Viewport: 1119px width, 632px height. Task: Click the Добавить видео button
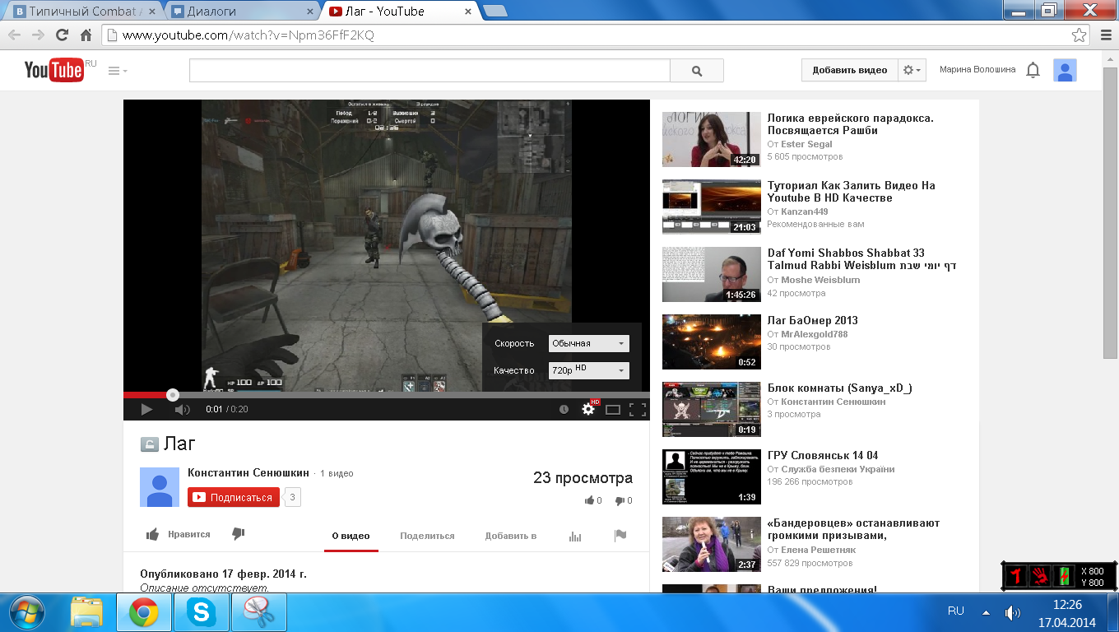(849, 70)
